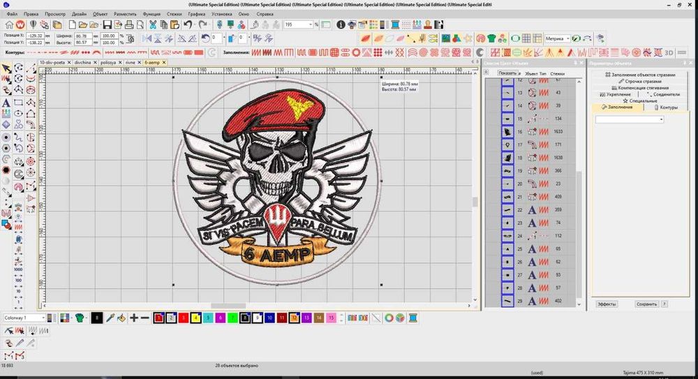Viewport: 698px width, 379px height.
Task: Click the Сохранить button
Action: tap(646, 304)
